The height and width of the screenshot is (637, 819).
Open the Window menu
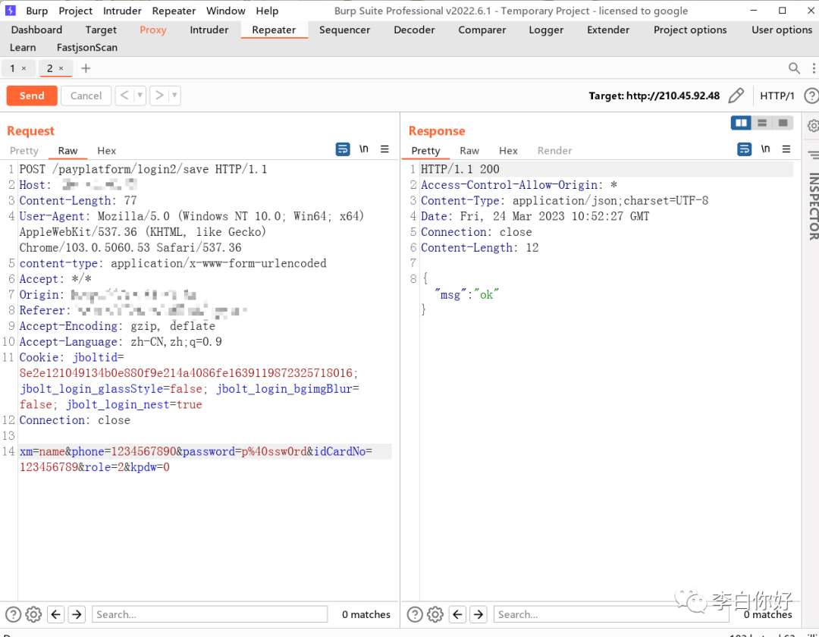(x=226, y=11)
